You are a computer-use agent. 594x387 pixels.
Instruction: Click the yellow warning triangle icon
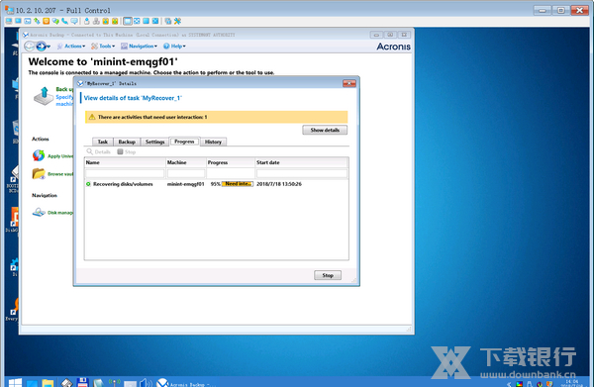tap(92, 117)
